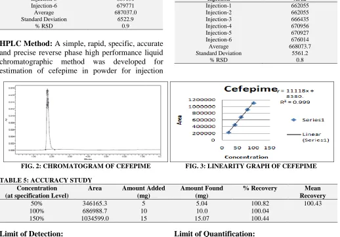Select the standard deviation value 6522.9
Viewport: 340px width, 237px height.
pos(125,19)
